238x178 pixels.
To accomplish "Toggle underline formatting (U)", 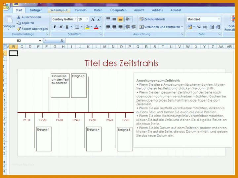I will pos(67,27).
